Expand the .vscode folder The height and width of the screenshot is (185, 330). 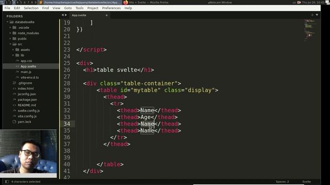coord(10,27)
